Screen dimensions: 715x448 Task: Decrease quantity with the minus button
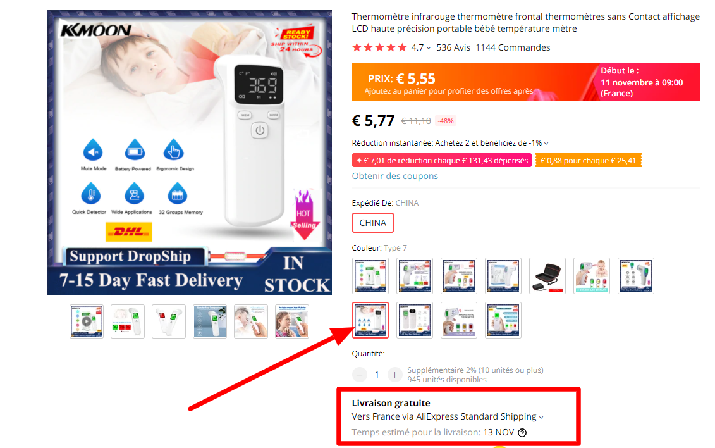pos(359,375)
